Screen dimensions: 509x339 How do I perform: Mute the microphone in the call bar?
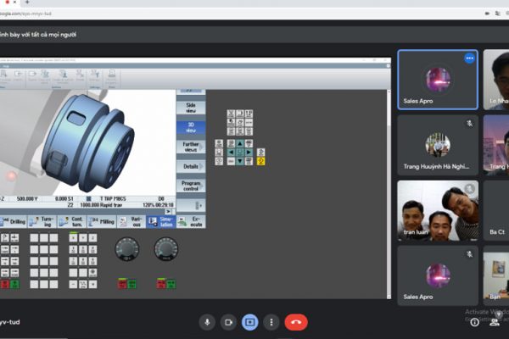click(207, 322)
